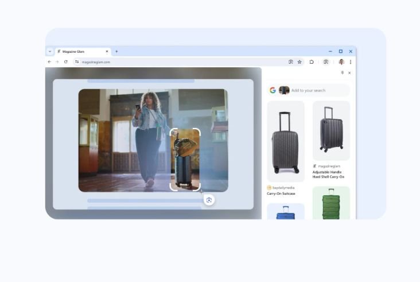
Task: Bookmark this page with the star icon
Action: [x=300, y=62]
